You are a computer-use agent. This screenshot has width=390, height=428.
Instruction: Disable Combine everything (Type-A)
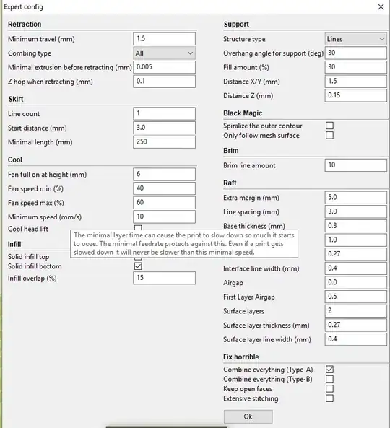click(329, 370)
